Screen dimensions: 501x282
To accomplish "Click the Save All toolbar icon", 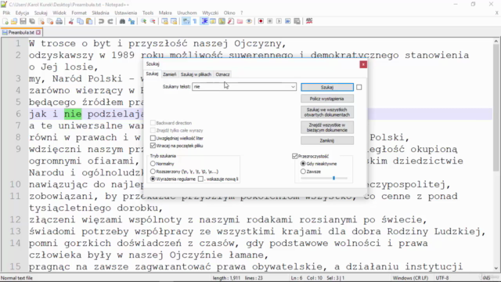I will tap(32, 21).
